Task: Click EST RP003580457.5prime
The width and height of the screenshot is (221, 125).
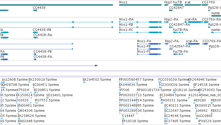Action: [x=128, y=82]
